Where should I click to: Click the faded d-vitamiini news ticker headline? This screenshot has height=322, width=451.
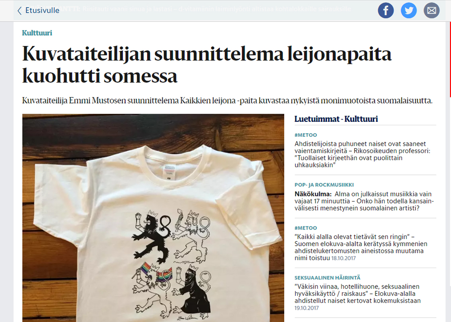point(216,9)
